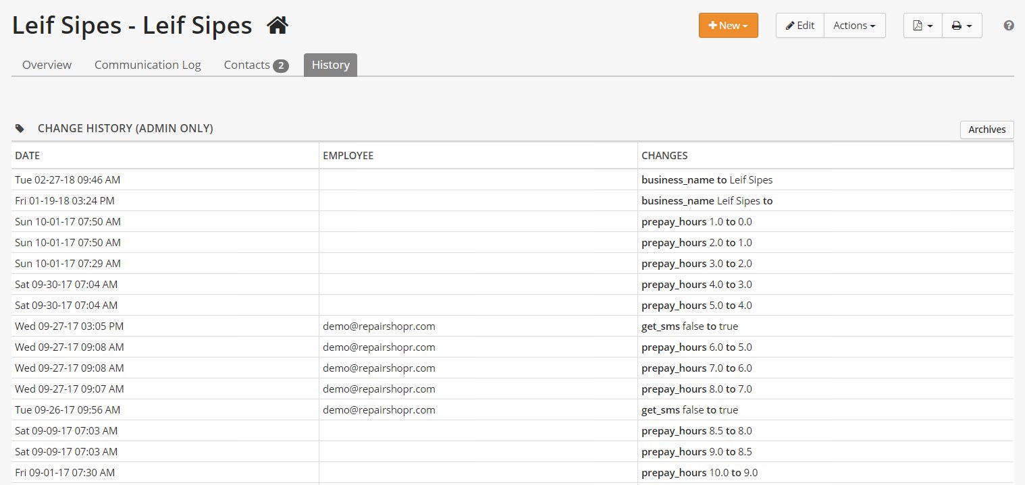Image resolution: width=1025 pixels, height=485 pixels.
Task: Click the CHANGE HISTORY (ADMIN ONLY) heading
Action: [x=126, y=128]
